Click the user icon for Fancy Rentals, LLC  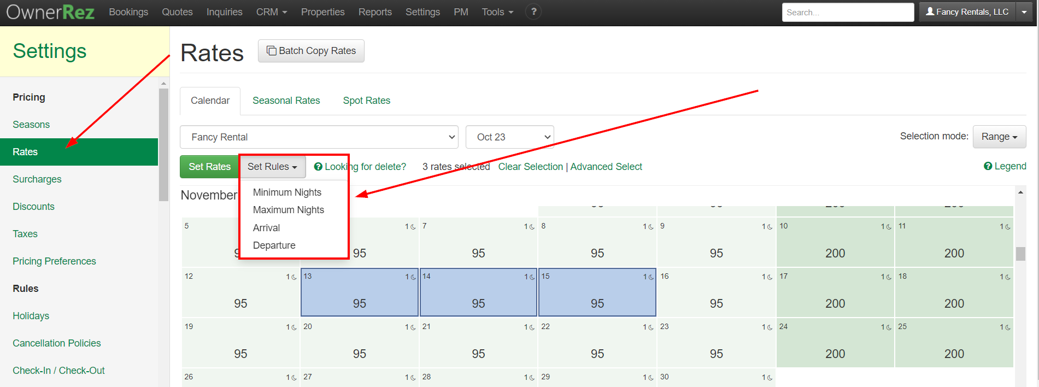click(x=930, y=11)
